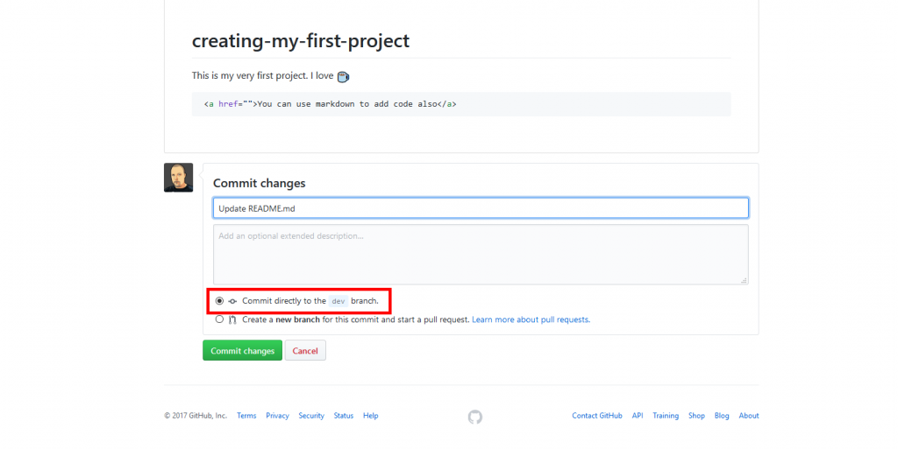898x449 pixels.
Task: Click the '© 2017 GitHub, Inc.' copyright text
Action: (196, 416)
